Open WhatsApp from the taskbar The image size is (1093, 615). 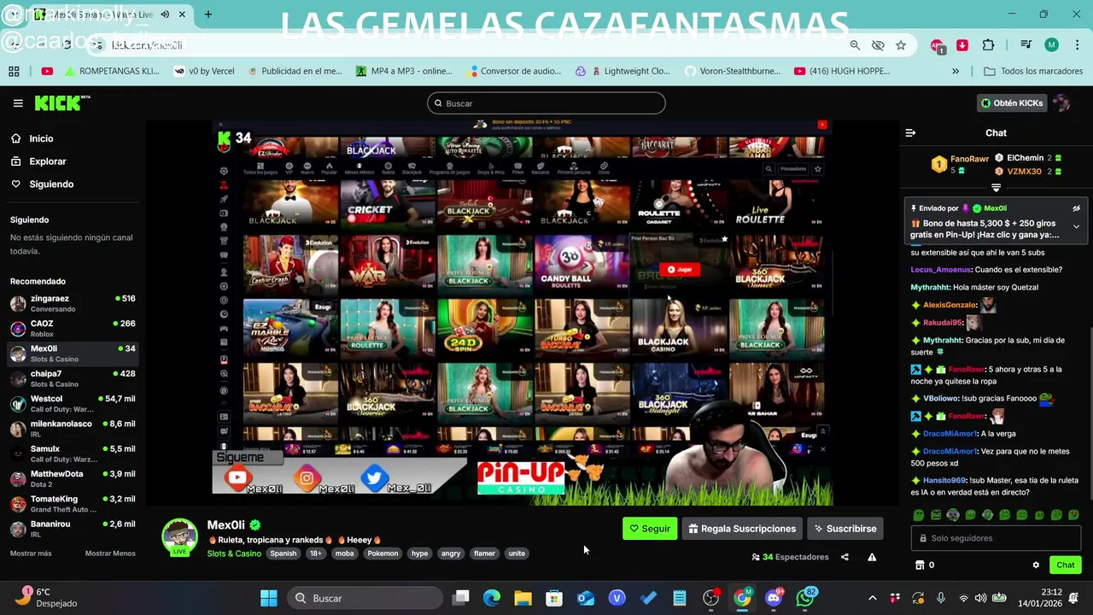pyautogui.click(x=804, y=598)
